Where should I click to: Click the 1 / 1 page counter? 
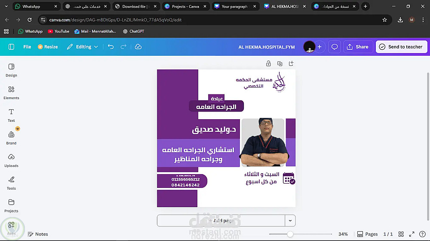click(388, 234)
